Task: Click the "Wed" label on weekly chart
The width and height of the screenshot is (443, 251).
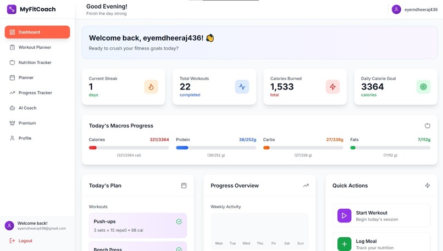Action: 246,243
